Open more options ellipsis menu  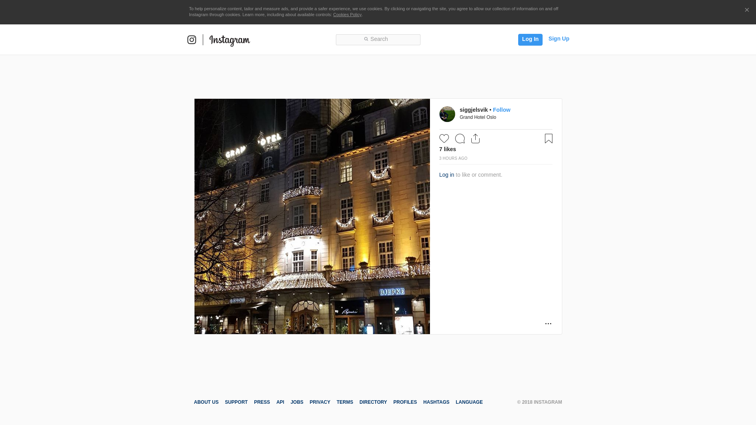[548, 323]
